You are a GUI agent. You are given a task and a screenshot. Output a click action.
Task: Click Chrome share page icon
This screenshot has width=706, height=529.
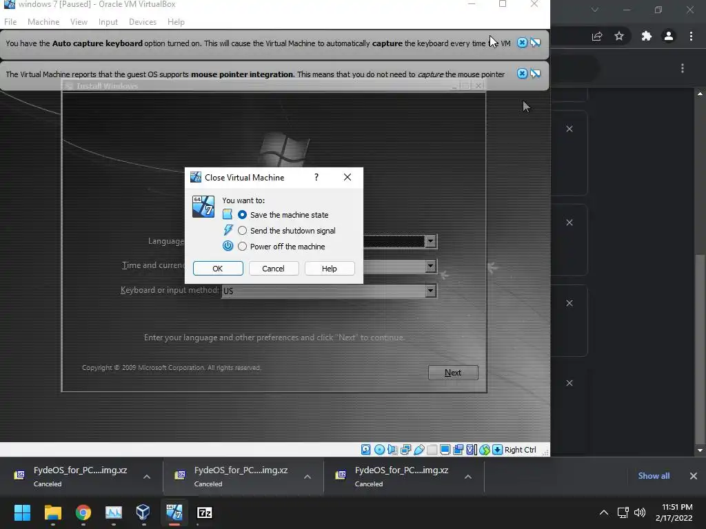click(597, 37)
